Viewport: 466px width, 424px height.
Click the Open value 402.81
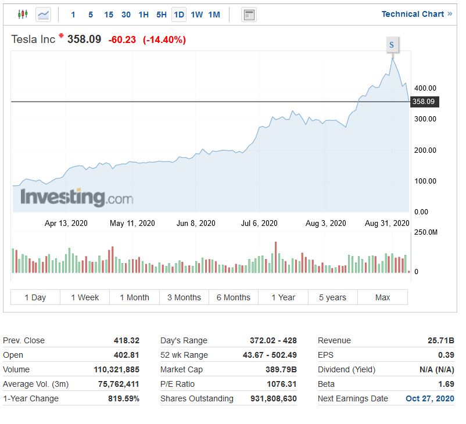pos(127,355)
